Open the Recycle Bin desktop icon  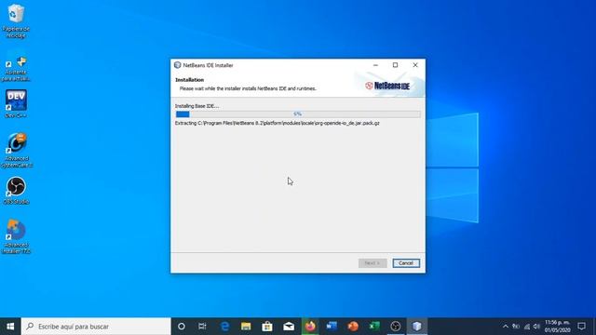point(16,20)
